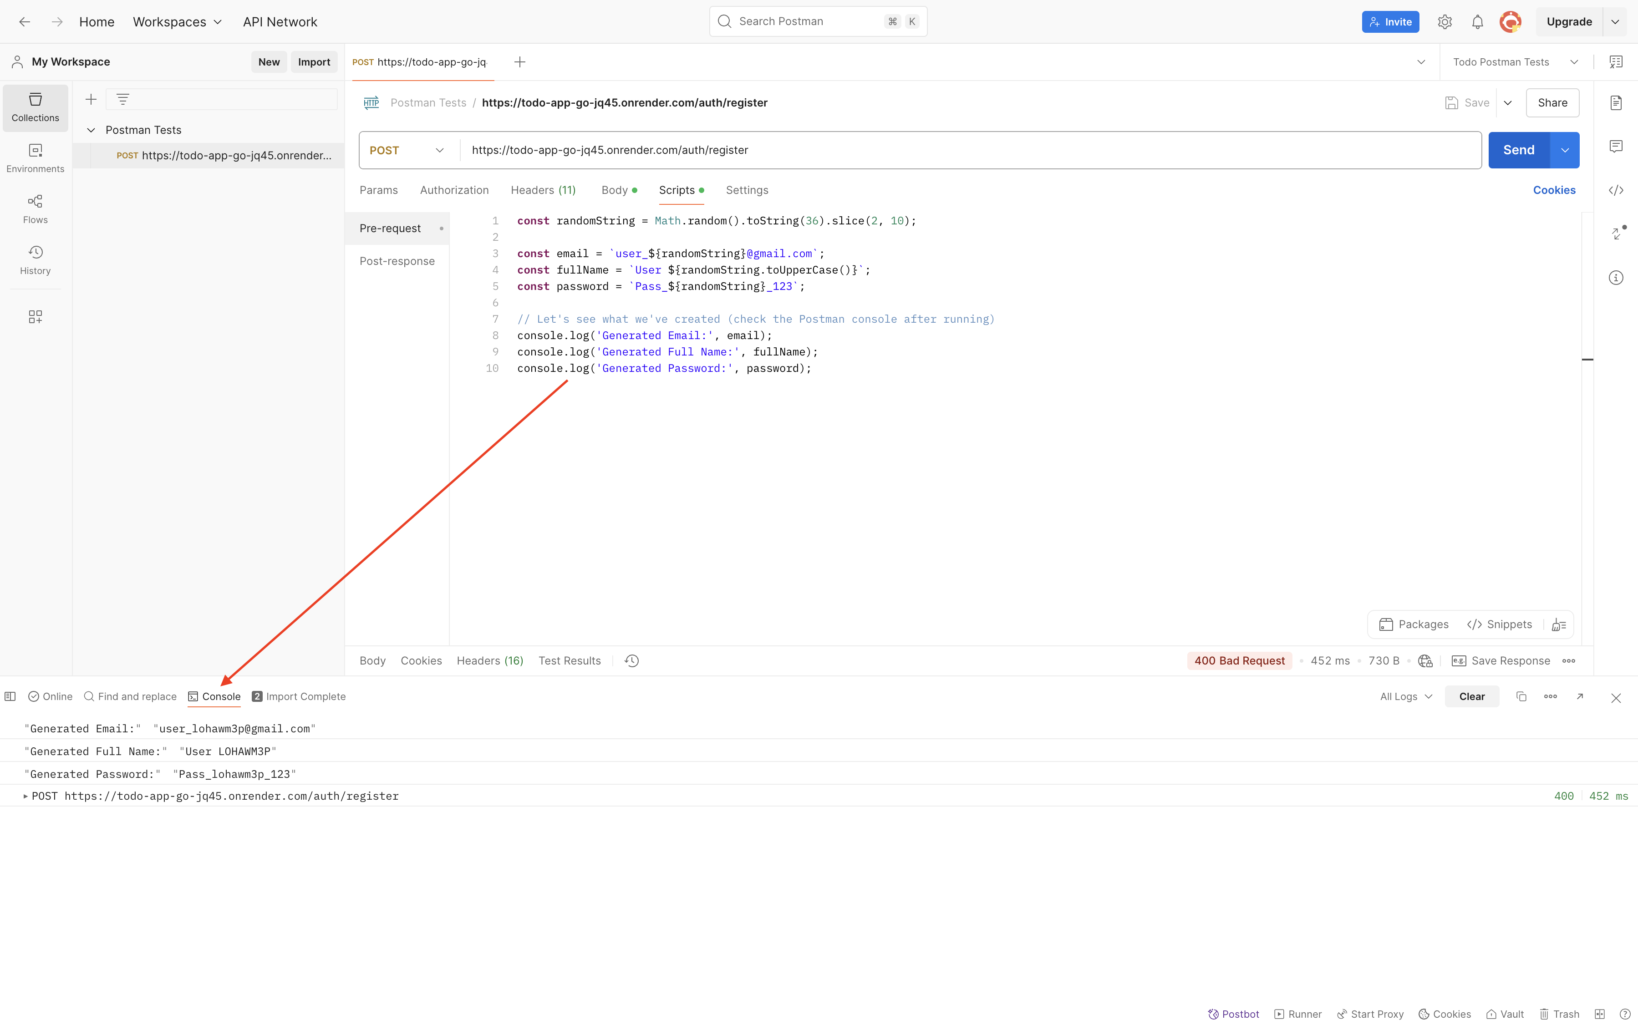Open the Cookies link near Send
The width and height of the screenshot is (1638, 1025).
point(1554,191)
